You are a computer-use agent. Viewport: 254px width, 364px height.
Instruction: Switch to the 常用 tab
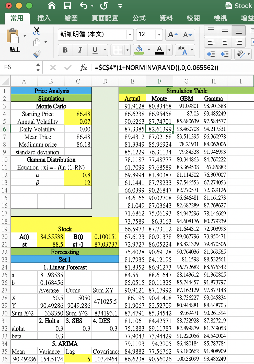tap(17, 18)
